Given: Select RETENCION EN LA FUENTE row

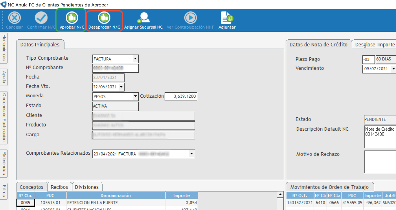Looking at the screenshot, I should coord(116,203).
